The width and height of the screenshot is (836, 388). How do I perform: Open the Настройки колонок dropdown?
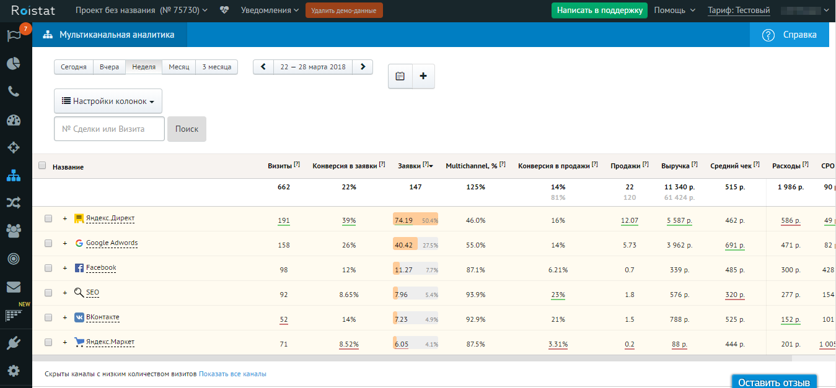pos(108,101)
